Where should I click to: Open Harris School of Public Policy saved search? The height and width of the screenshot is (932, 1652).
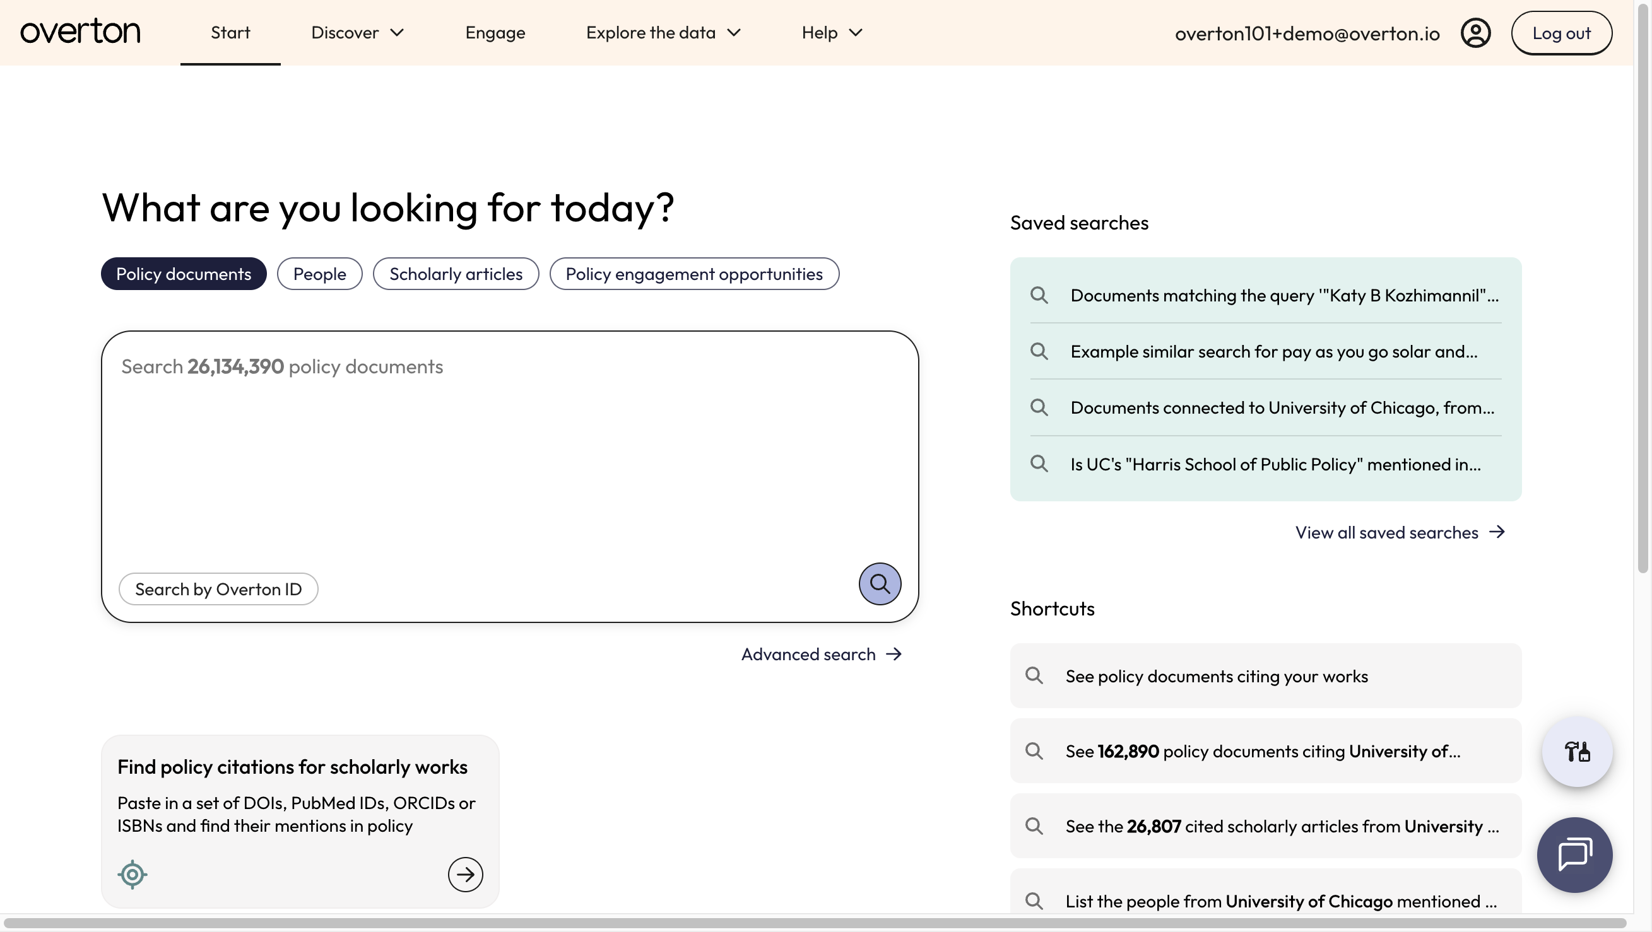[1265, 463]
